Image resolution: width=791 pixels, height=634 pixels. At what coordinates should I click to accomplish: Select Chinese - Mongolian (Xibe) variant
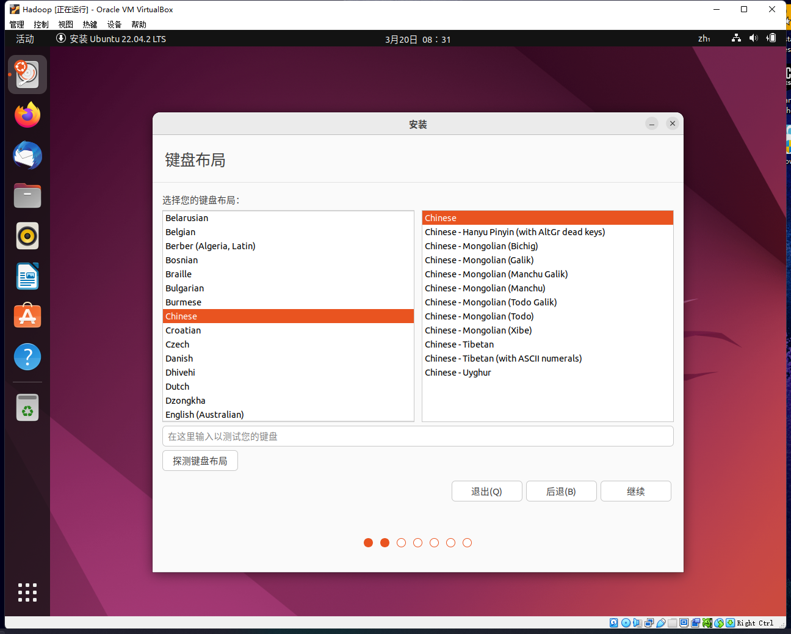(x=547, y=330)
